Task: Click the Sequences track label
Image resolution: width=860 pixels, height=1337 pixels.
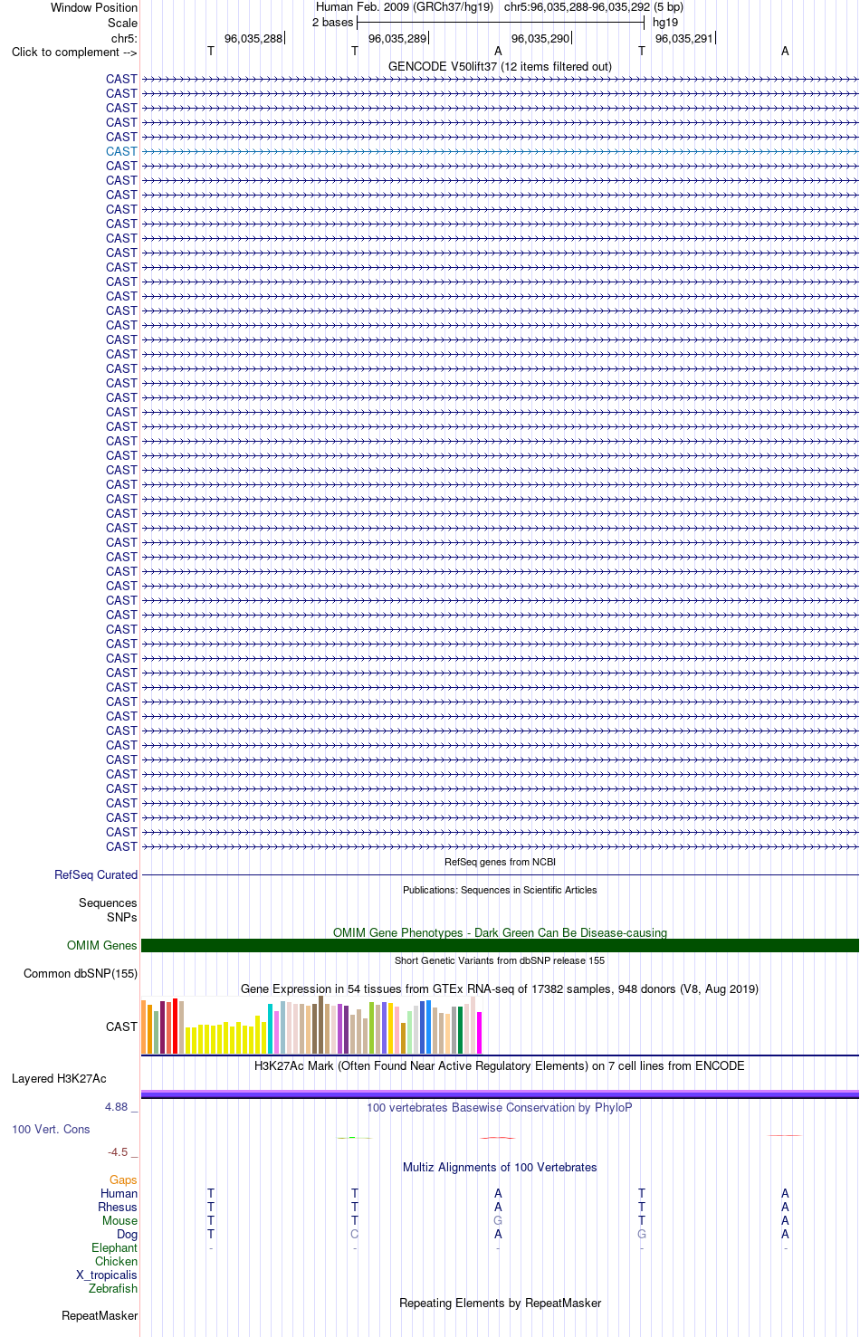Action: [108, 902]
